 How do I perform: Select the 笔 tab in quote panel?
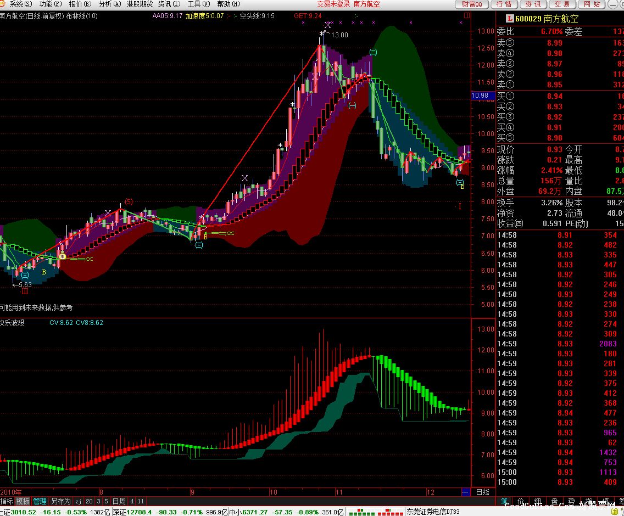tap(504, 501)
